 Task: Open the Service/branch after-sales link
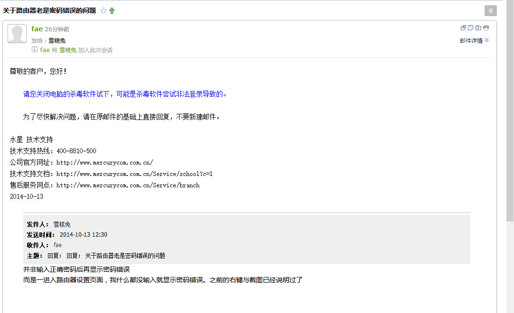(x=128, y=185)
